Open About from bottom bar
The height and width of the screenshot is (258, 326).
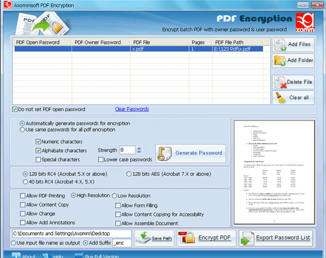(x=29, y=256)
